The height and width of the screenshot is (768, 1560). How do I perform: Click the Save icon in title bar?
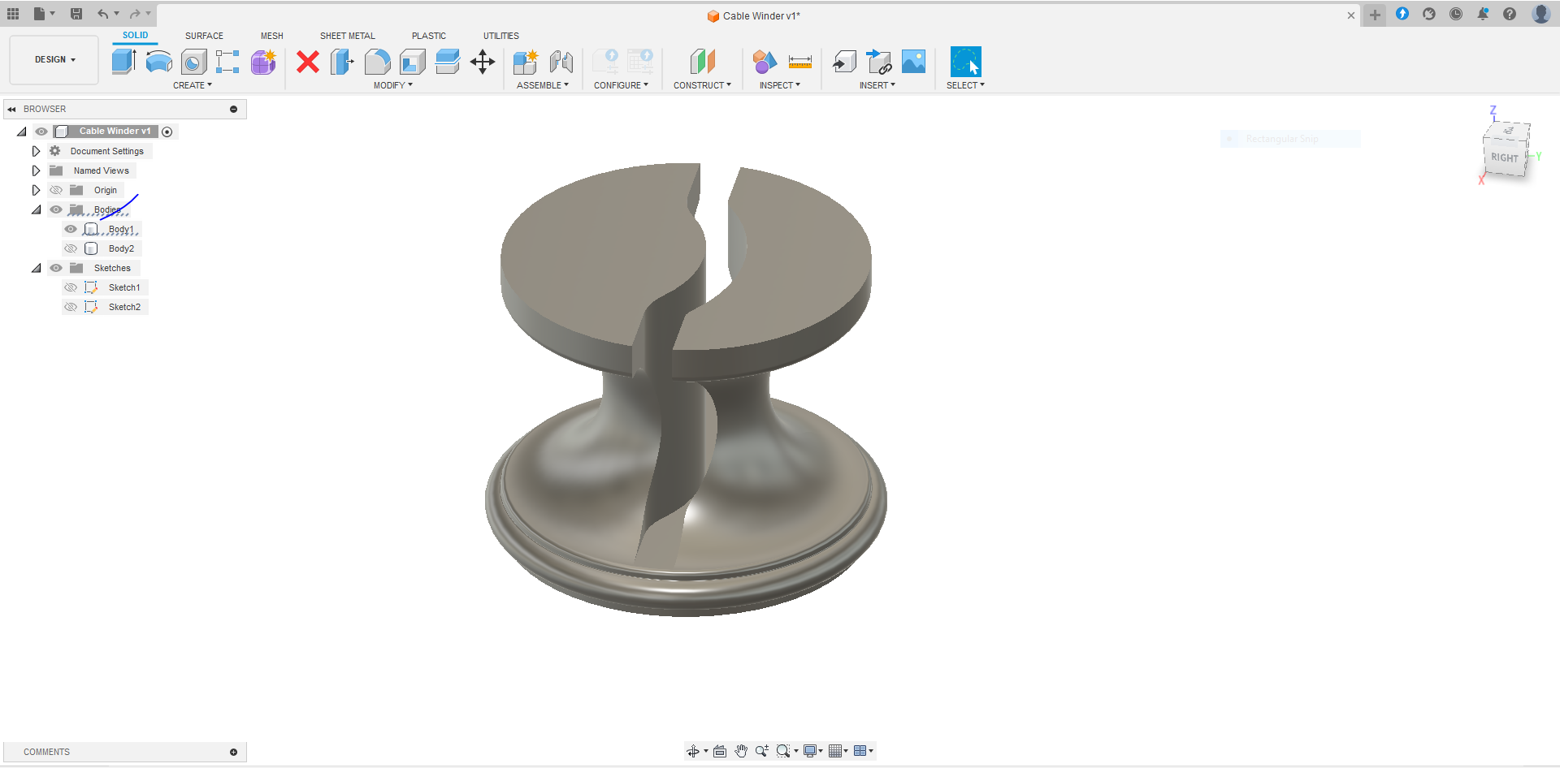coord(76,14)
